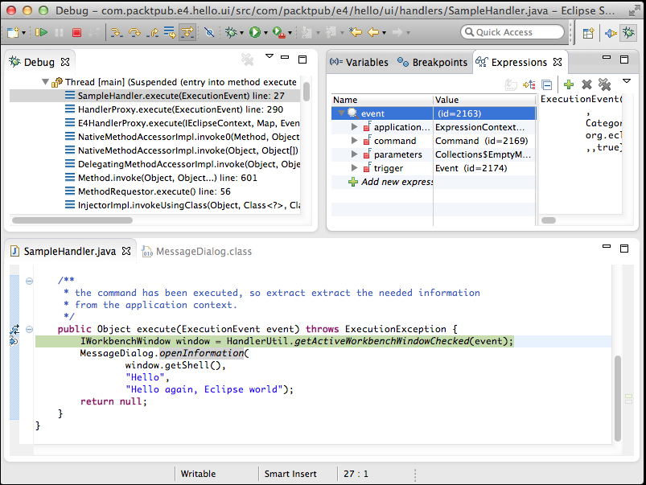This screenshot has width=646, height=485.
Task: Collapse all in the Expressions view toolbar
Action: pos(547,84)
